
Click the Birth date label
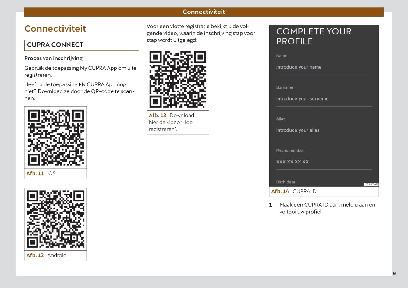(x=286, y=182)
